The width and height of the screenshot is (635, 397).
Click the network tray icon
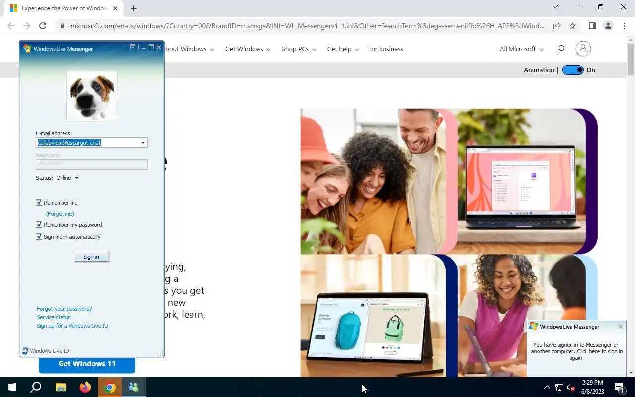tap(559, 387)
